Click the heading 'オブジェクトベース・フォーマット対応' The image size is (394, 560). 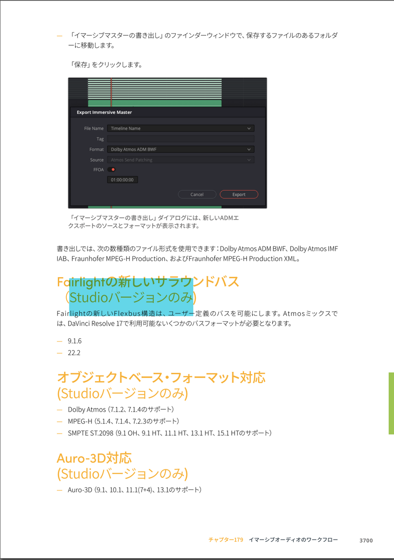[x=161, y=377]
